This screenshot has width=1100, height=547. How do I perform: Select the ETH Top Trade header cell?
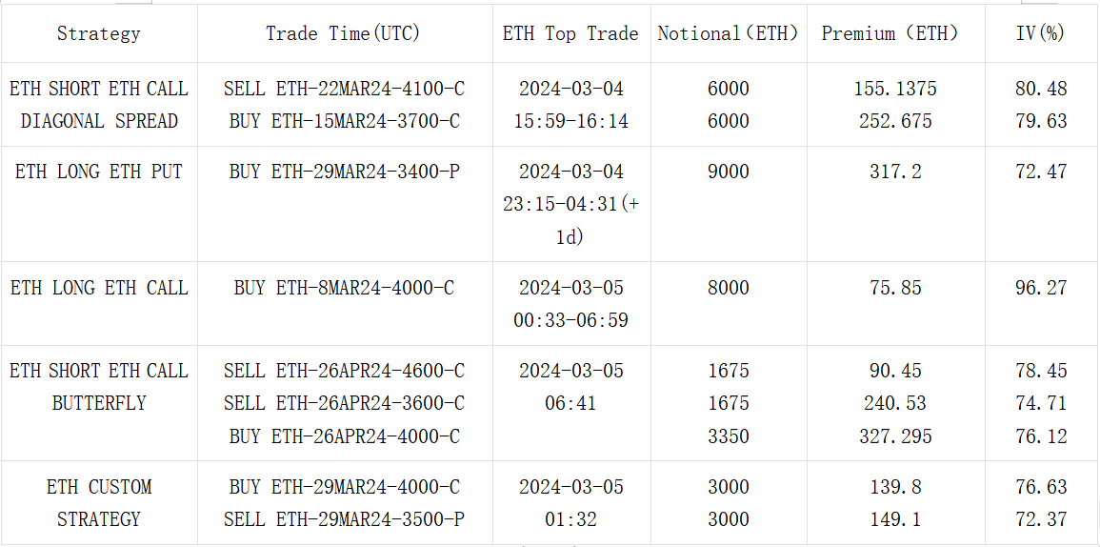[570, 33]
